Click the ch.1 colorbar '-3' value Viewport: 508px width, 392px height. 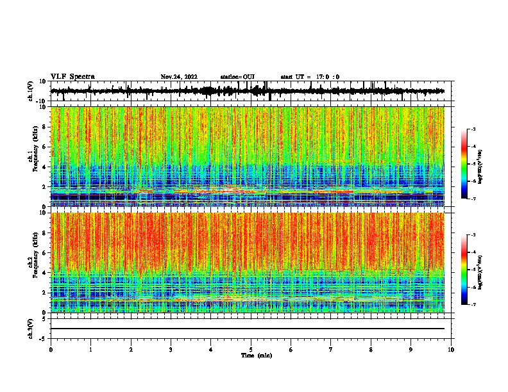473,129
